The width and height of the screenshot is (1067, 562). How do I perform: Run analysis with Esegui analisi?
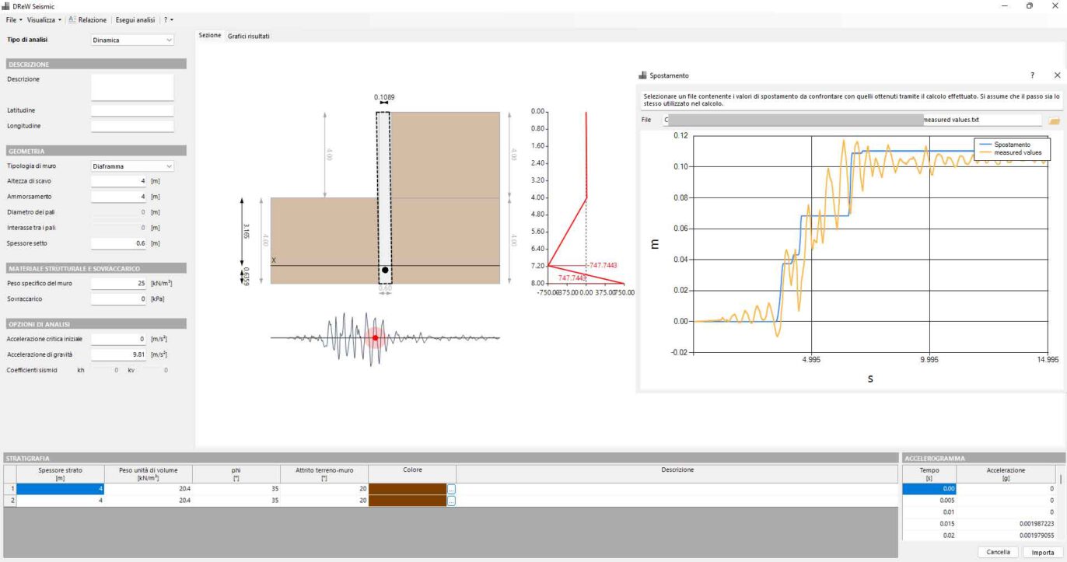click(135, 19)
